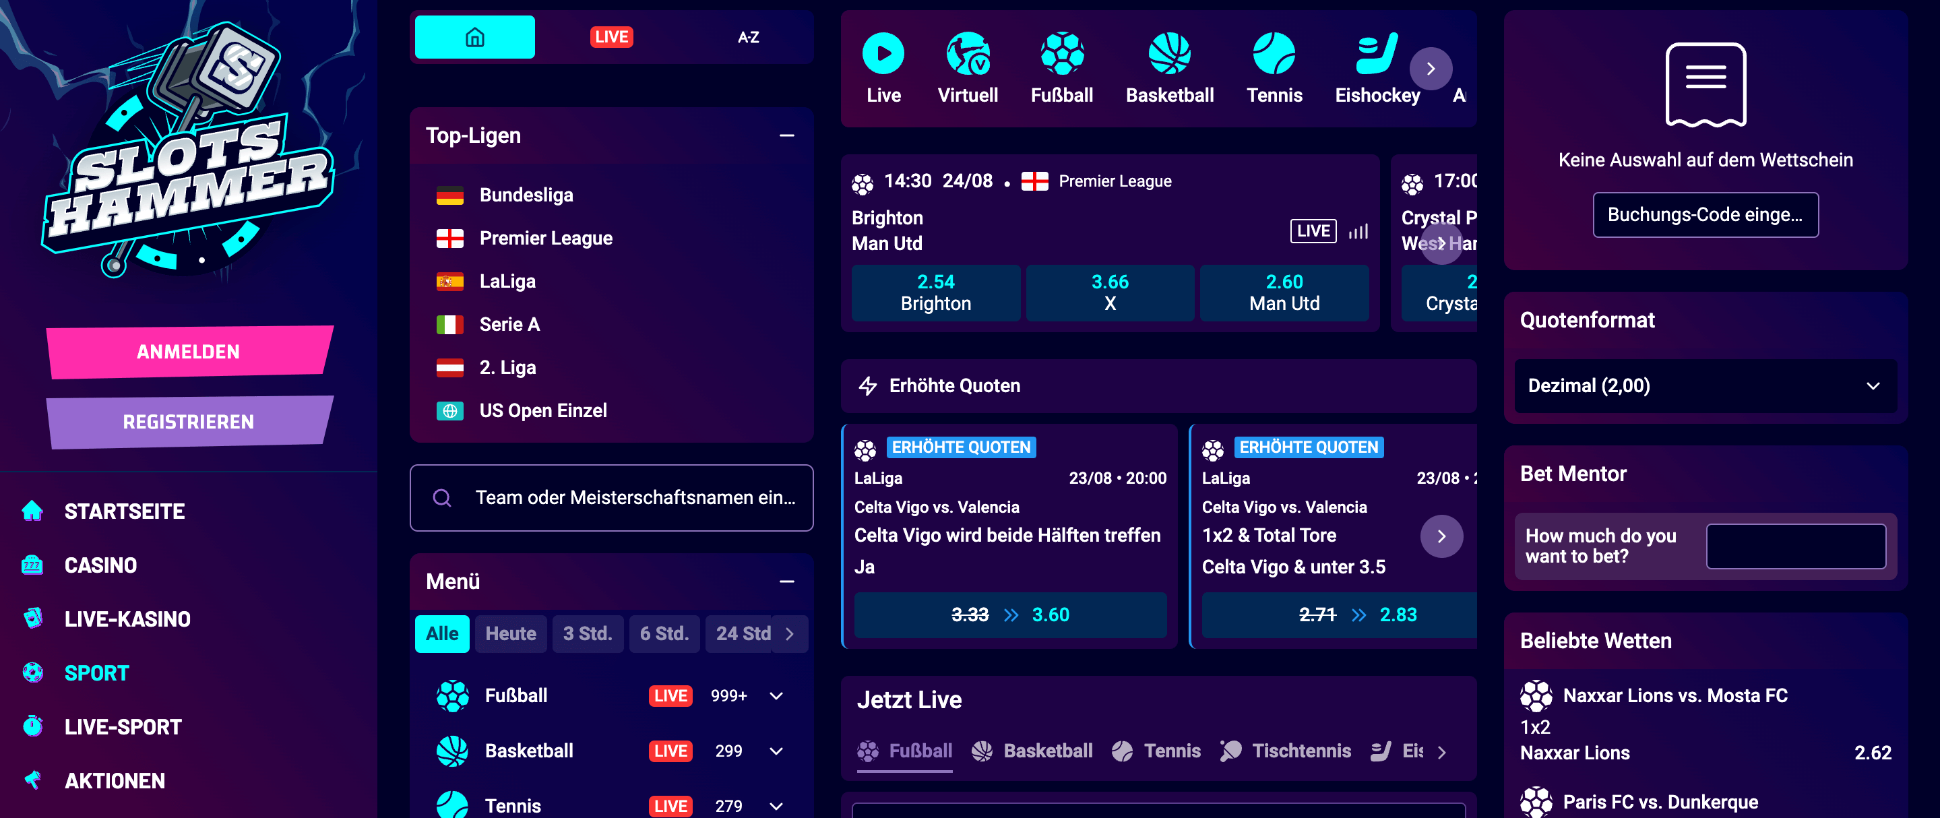1940x818 pixels.
Task: Click the Live-Sport stopwatch icon in sidebar
Action: coord(32,726)
